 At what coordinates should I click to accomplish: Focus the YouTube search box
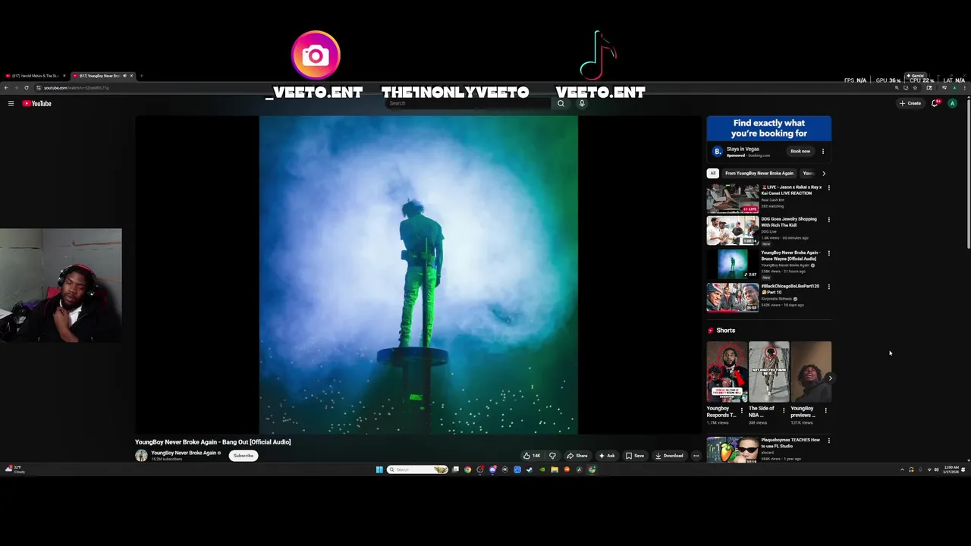(468, 103)
